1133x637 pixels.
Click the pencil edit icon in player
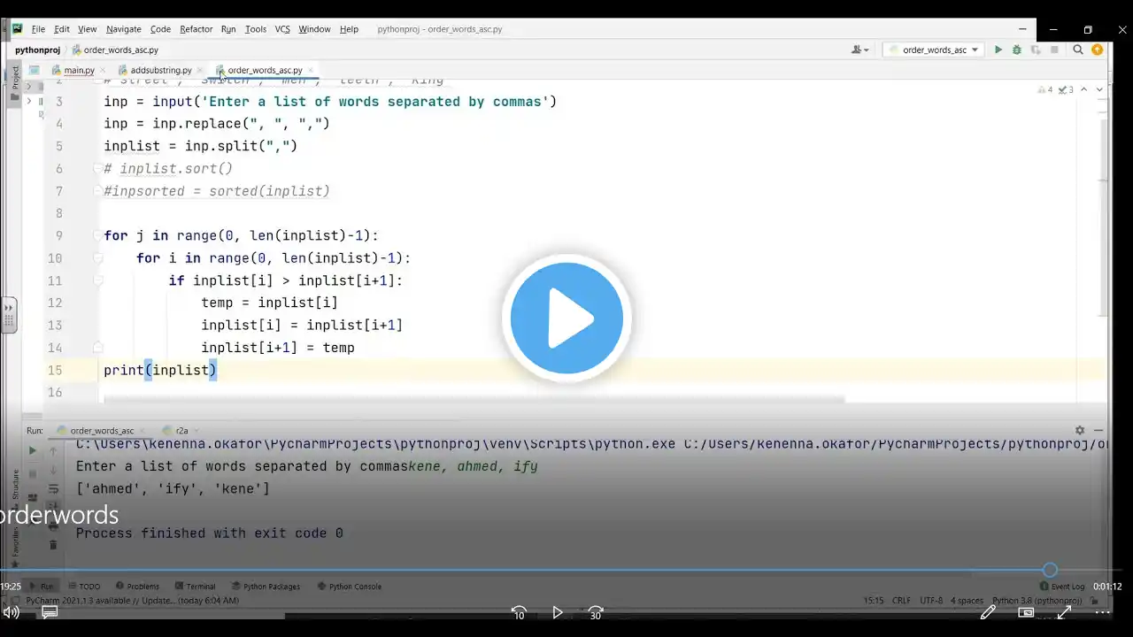[988, 612]
